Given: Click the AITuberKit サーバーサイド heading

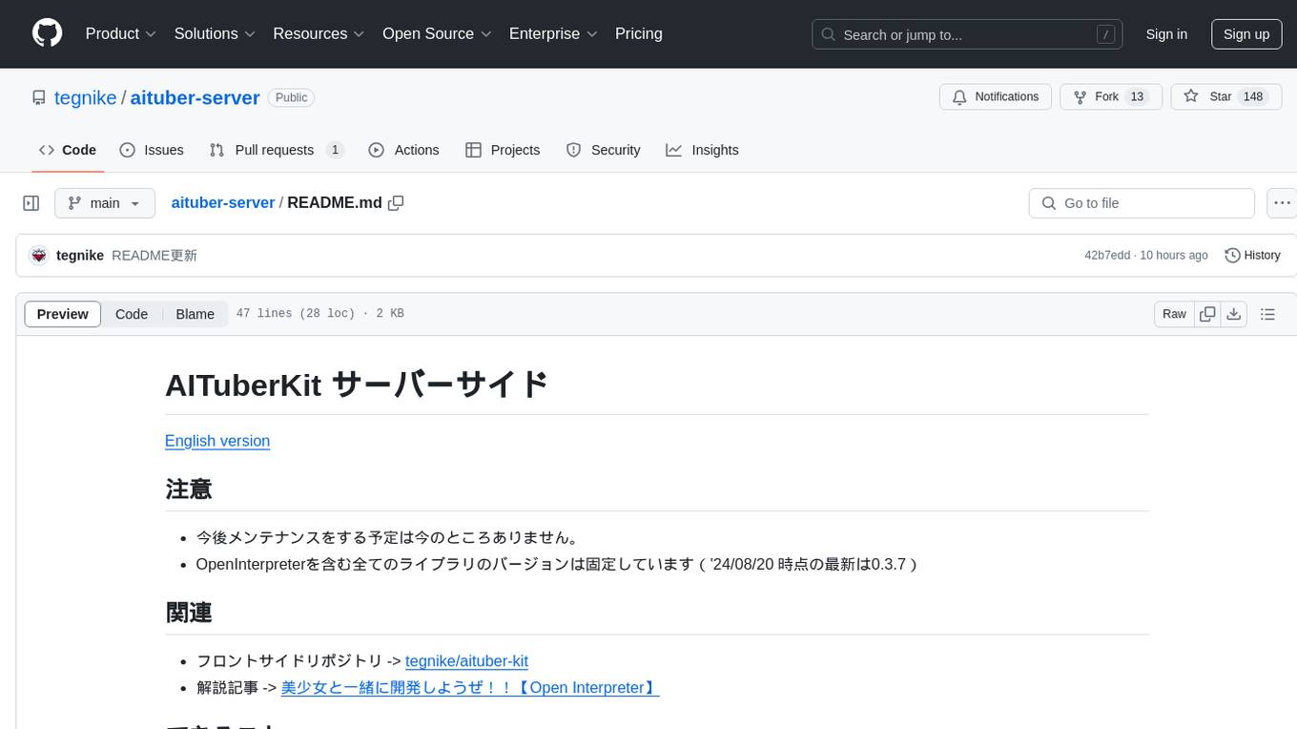Looking at the screenshot, I should pyautogui.click(x=356, y=385).
